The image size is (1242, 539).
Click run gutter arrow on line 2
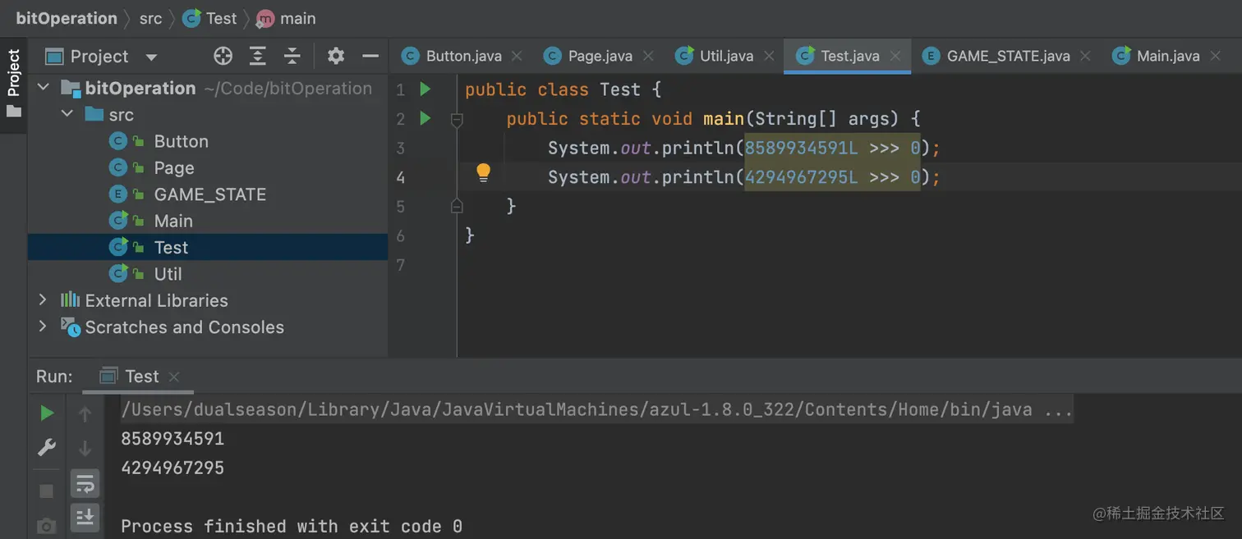425,118
